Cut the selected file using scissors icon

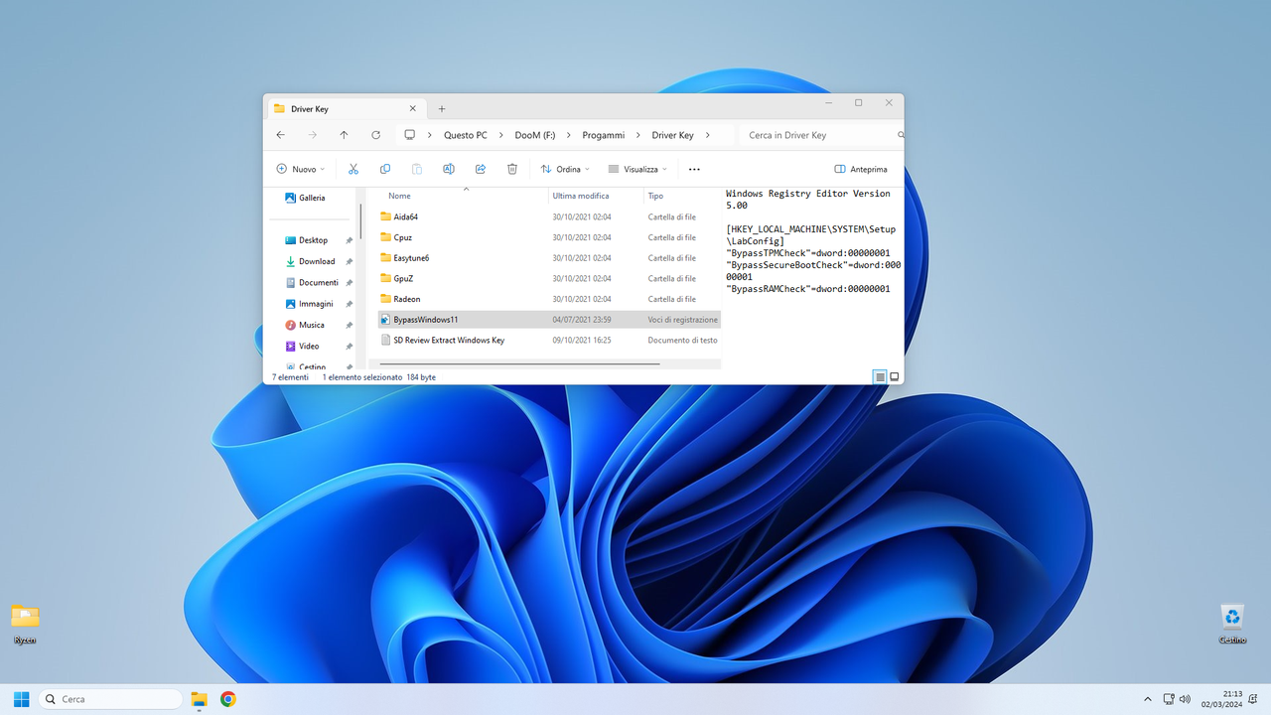[x=353, y=169]
